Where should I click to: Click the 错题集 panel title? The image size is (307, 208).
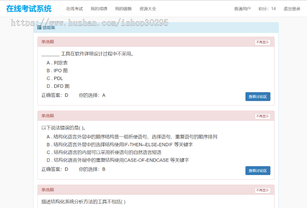(x=49, y=28)
